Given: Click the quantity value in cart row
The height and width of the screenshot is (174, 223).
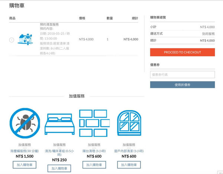Looking at the screenshot, I should 107,39.
